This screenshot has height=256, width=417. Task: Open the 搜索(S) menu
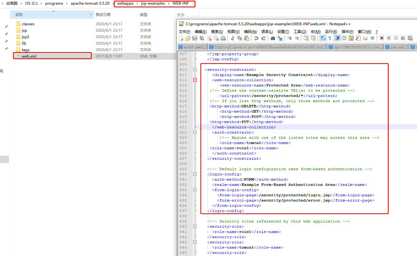pos(217,31)
